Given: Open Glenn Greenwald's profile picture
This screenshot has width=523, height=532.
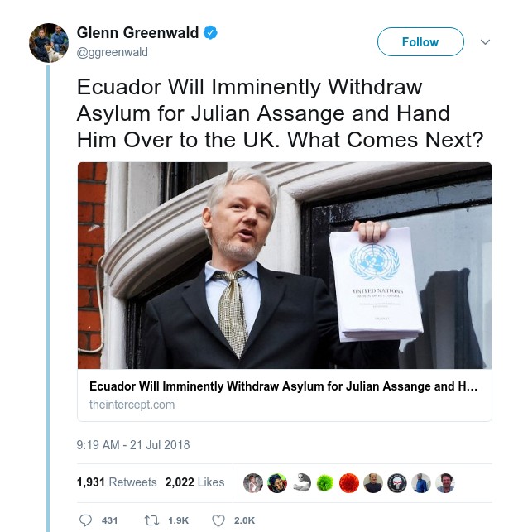Looking at the screenshot, I should pos(49,43).
